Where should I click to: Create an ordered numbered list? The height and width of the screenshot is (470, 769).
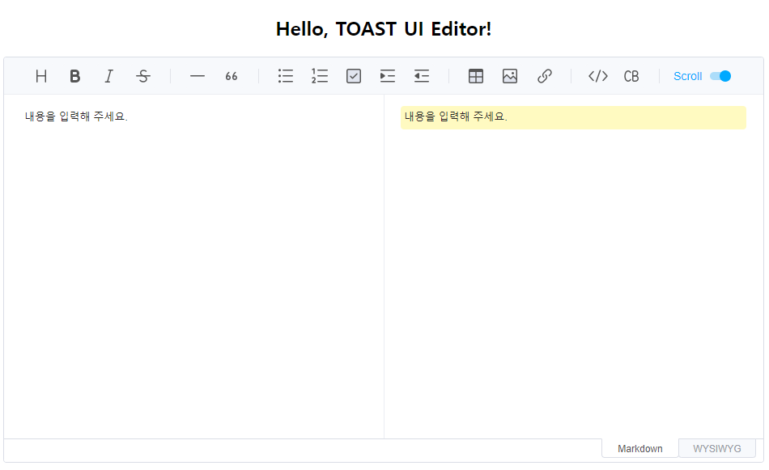click(x=319, y=76)
